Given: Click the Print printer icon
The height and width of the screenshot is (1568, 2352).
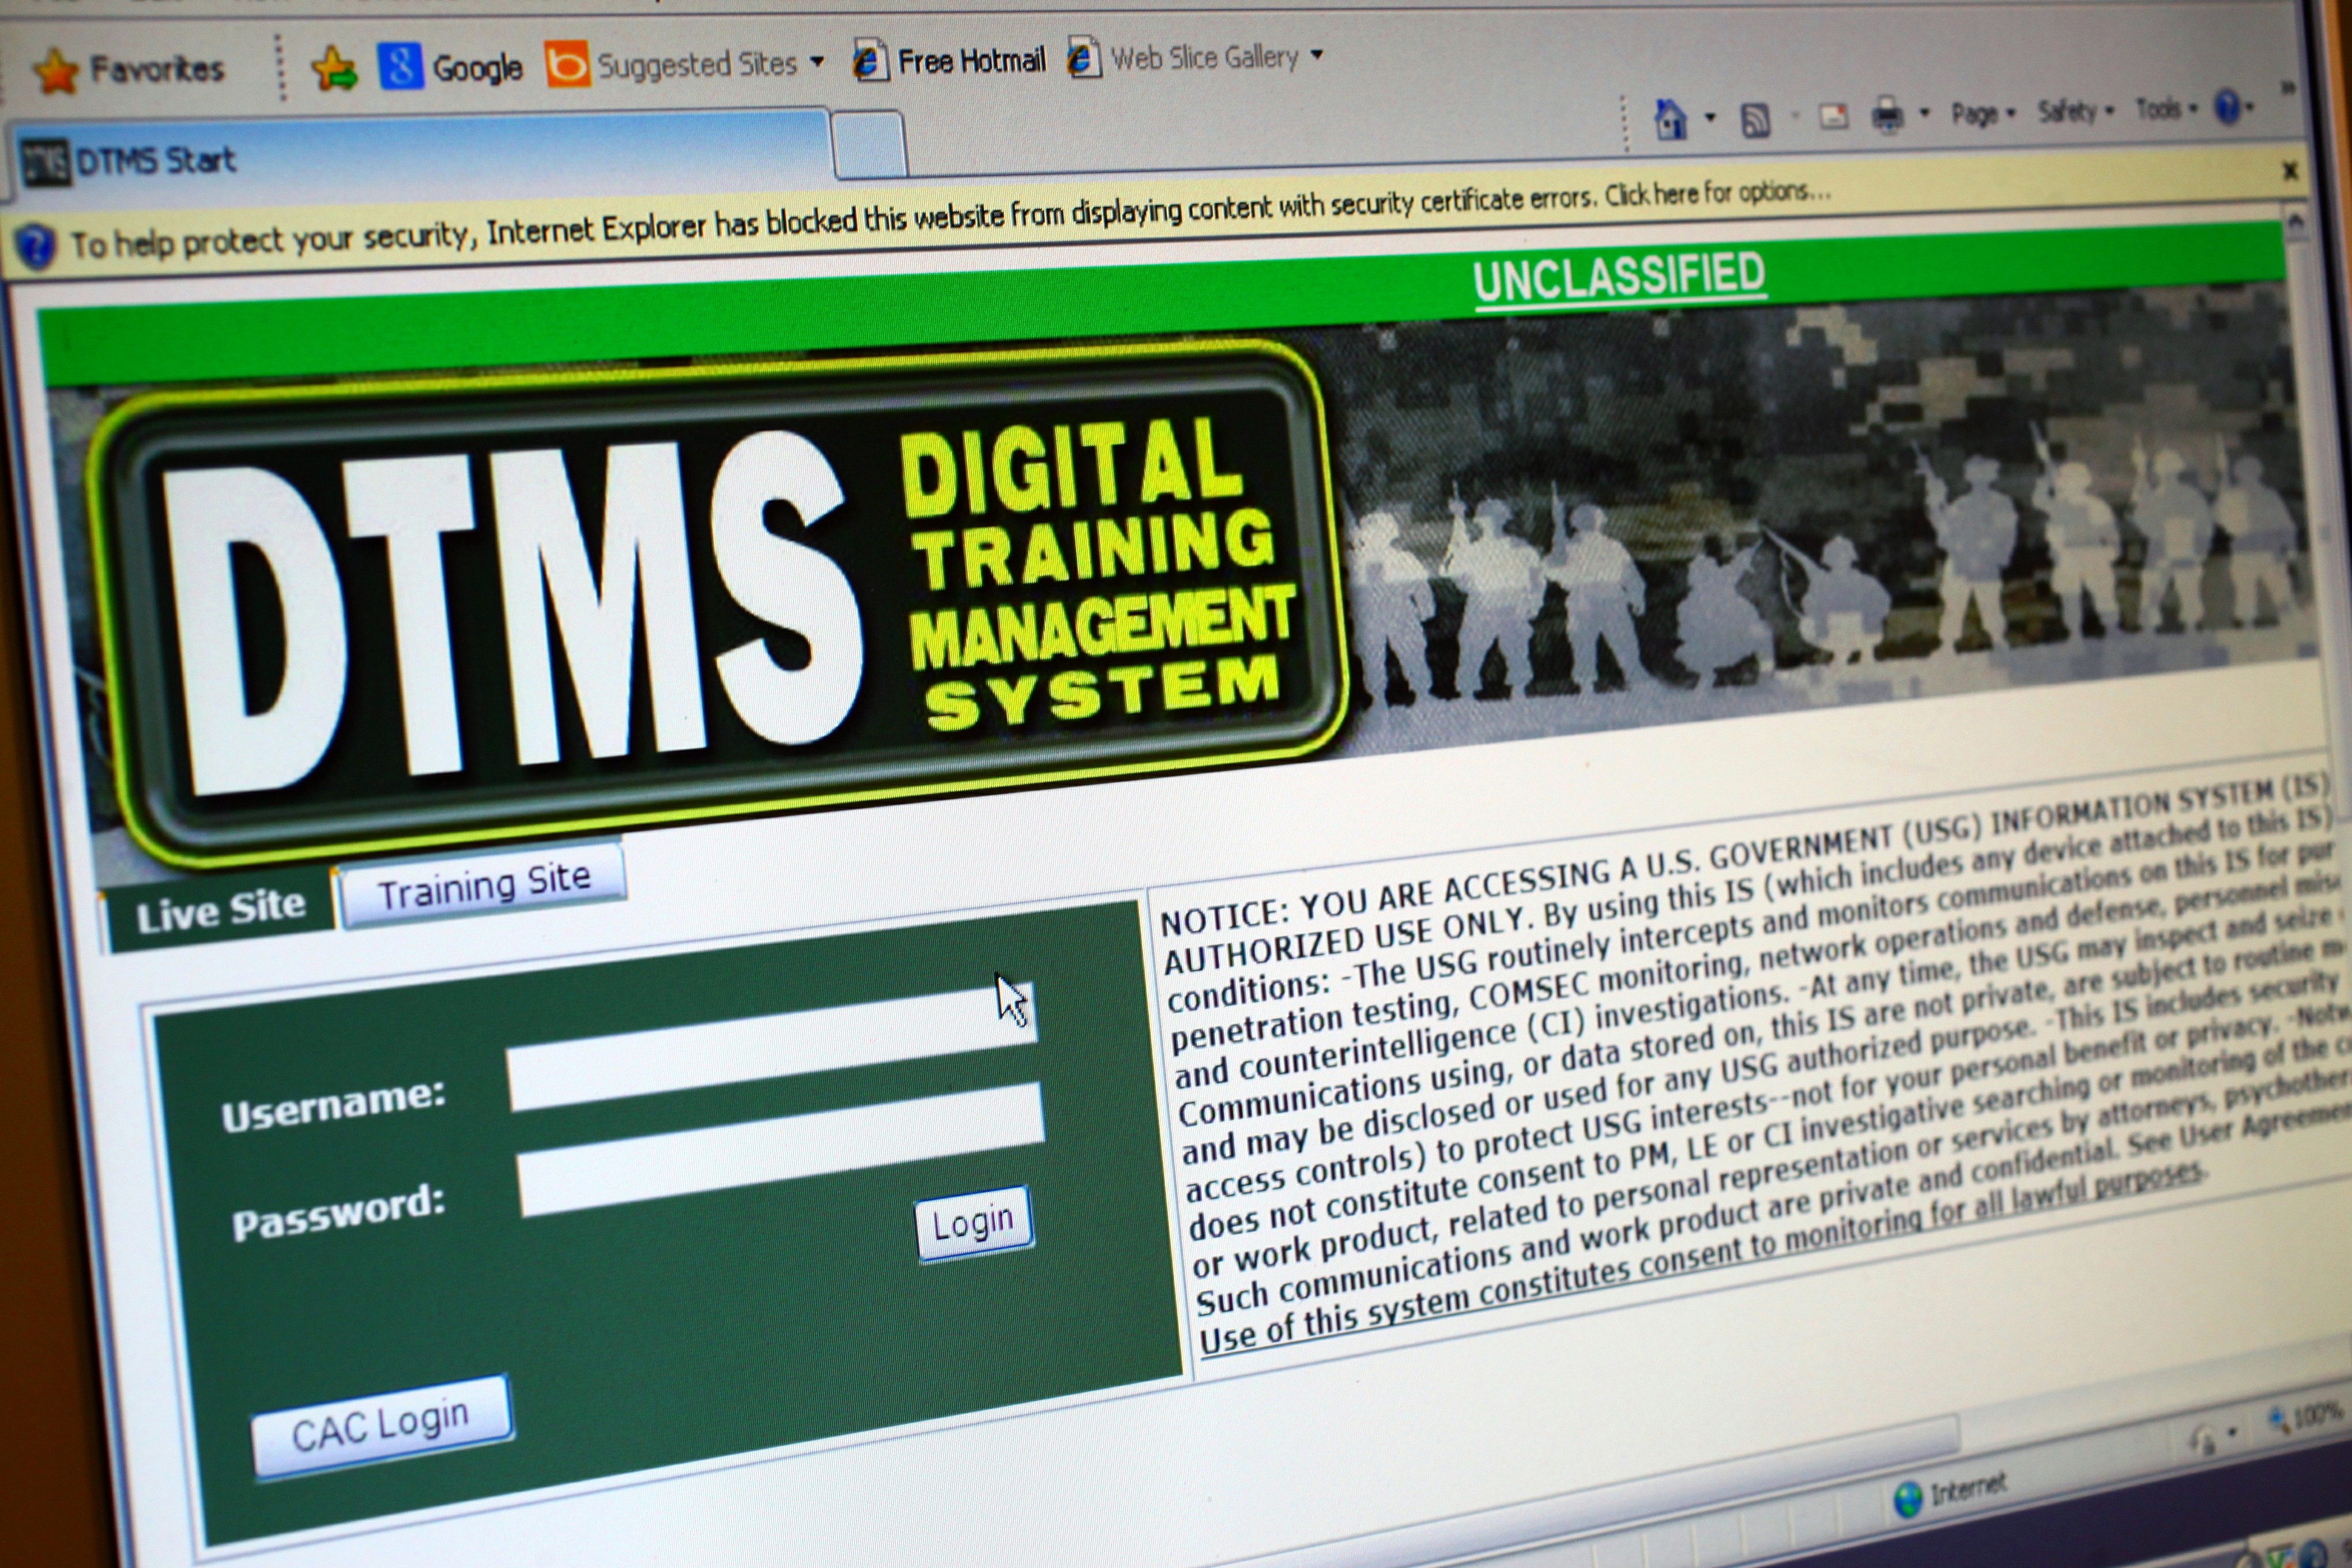Looking at the screenshot, I should (1887, 115).
